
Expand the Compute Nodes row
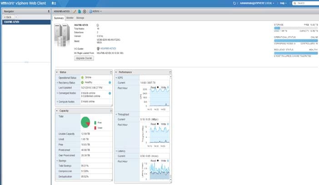pos(57,102)
